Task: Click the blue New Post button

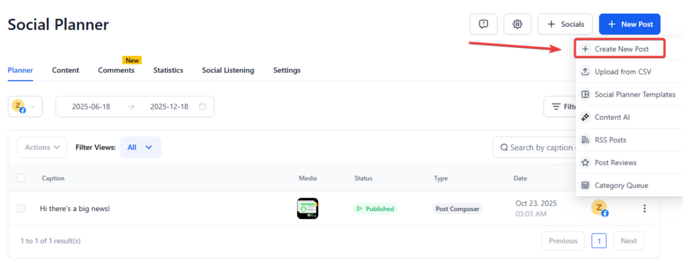Action: point(629,24)
